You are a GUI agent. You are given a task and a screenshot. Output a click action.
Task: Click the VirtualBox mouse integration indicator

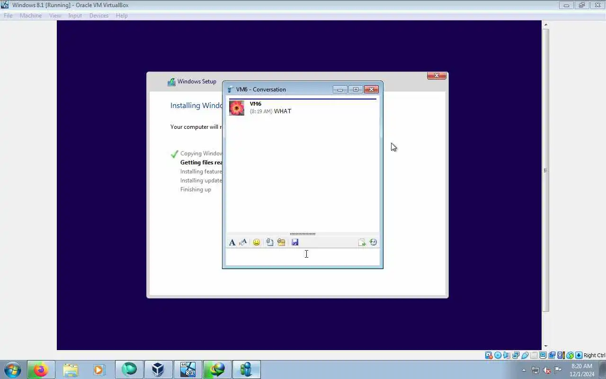[570, 355]
